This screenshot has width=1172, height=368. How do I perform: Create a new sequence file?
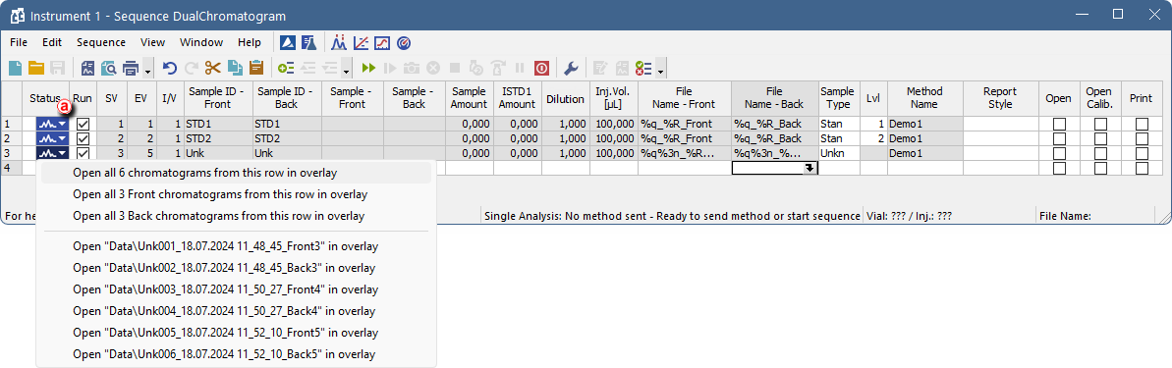16,68
